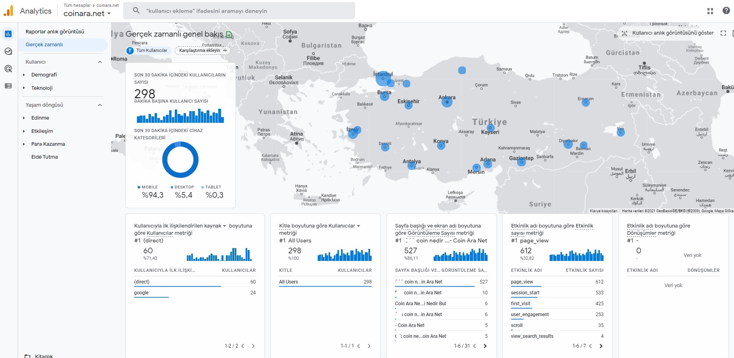The height and width of the screenshot is (358, 734).
Task: Click the Karşılaştırma ekleyin button
Action: pyautogui.click(x=203, y=50)
